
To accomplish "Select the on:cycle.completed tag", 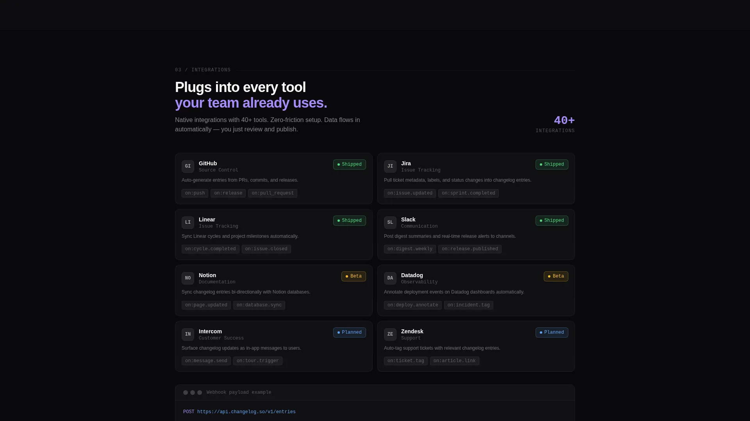I will 211,249.
